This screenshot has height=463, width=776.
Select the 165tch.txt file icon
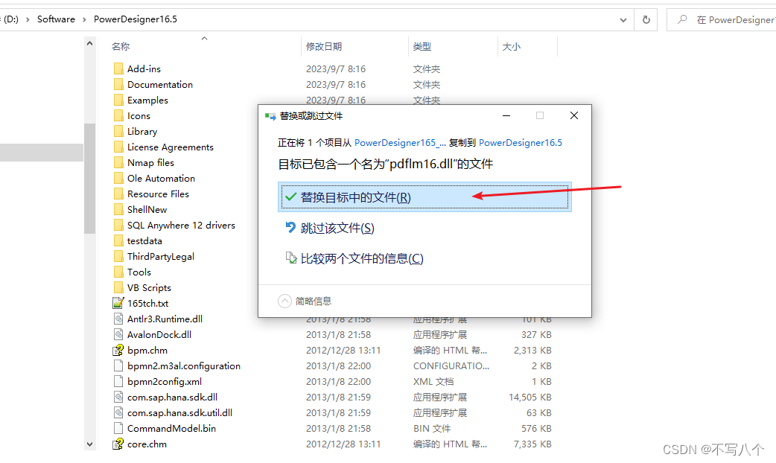point(118,303)
